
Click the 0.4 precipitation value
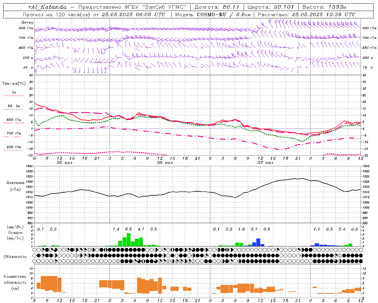click(342, 229)
